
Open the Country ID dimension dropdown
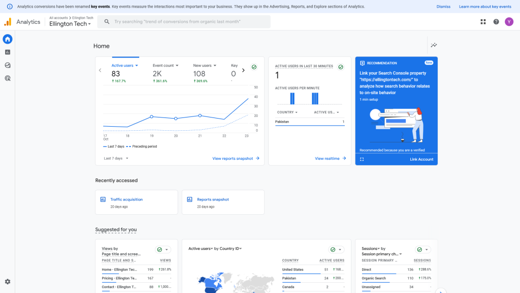coord(231,248)
